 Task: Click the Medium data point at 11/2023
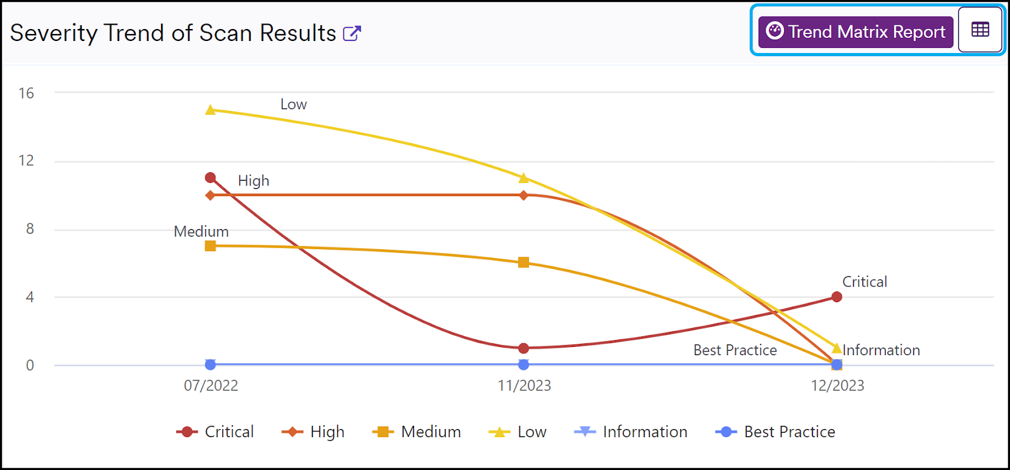[x=524, y=262]
